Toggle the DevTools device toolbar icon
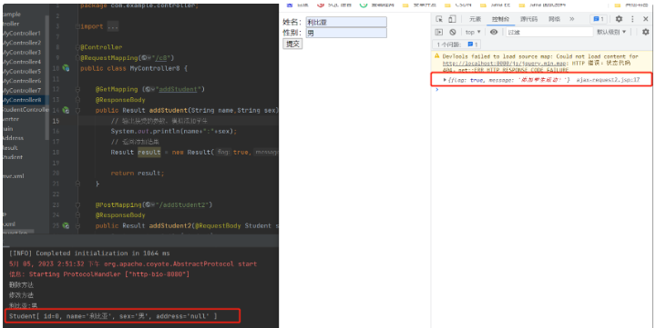 click(x=452, y=19)
